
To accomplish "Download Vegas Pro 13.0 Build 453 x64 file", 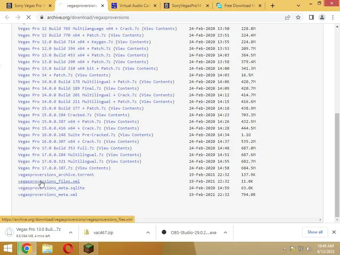I will (x=64, y=55).
